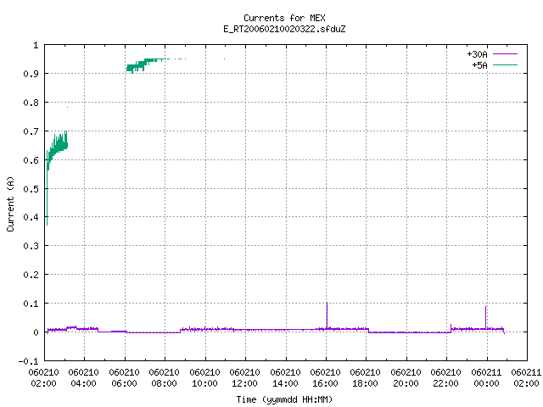Select the filename E_RT20060210020322.sfduZ subtitle
The image size is (543, 407).
(x=284, y=29)
